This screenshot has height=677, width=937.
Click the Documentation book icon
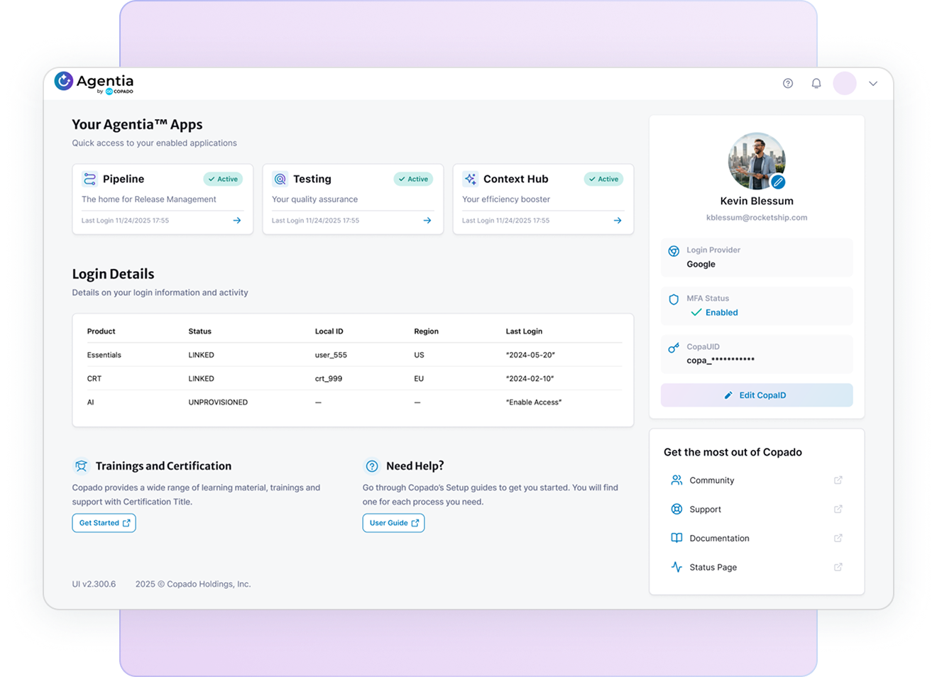676,539
